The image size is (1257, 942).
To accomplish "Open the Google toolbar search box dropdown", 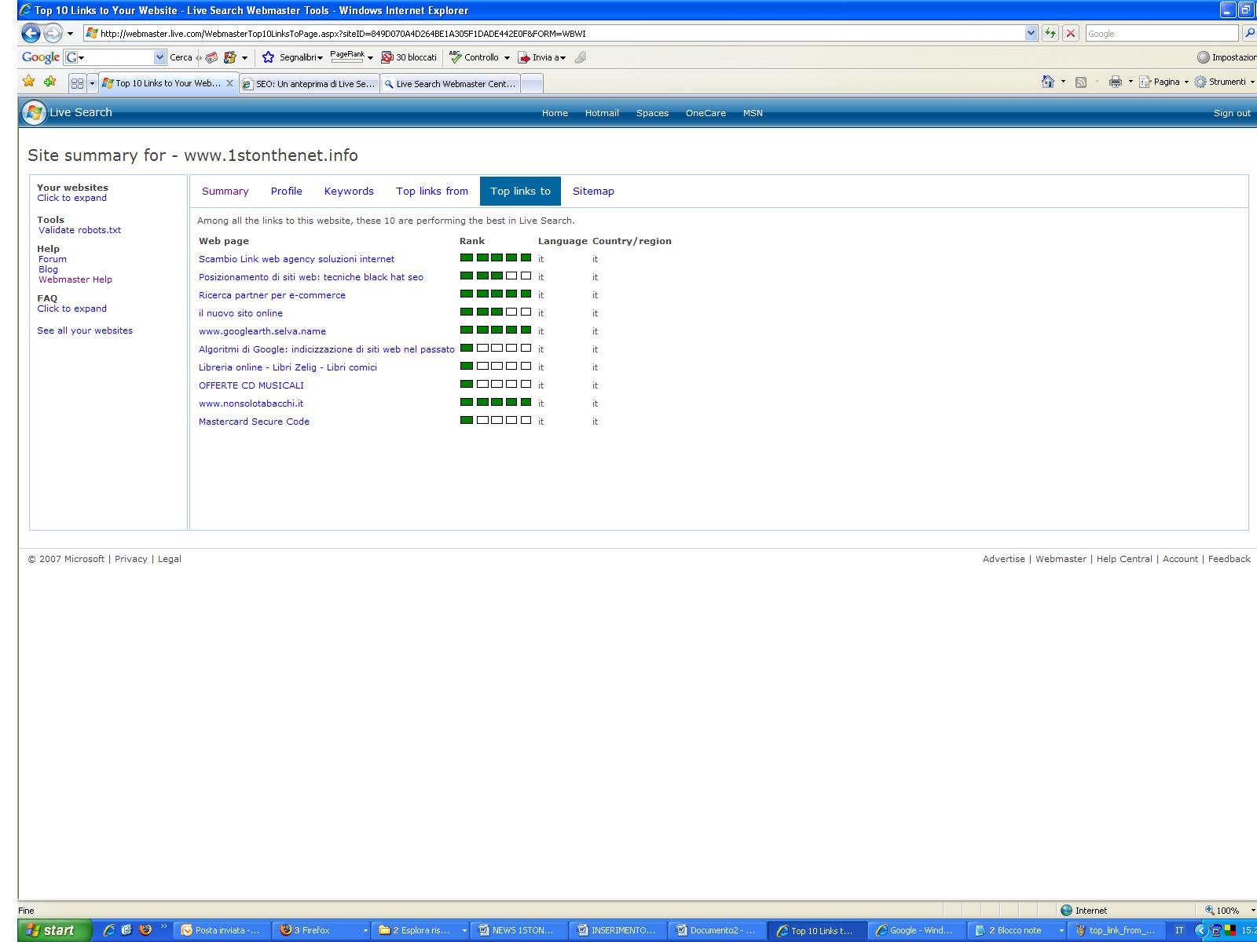I will [160, 57].
